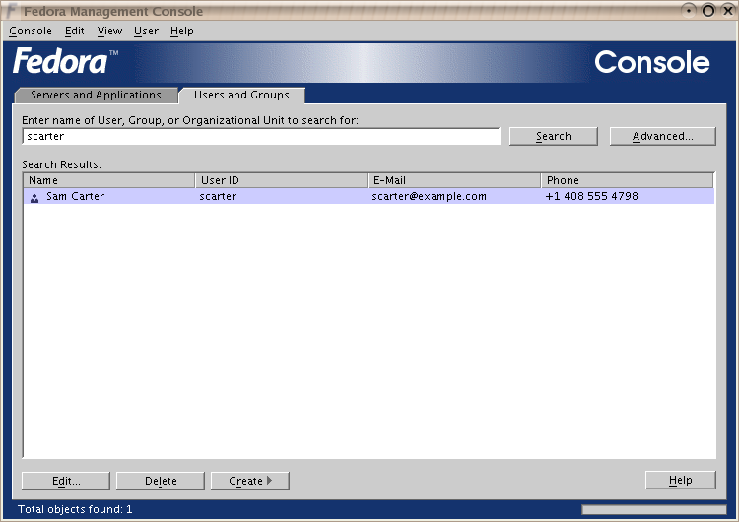Open the Help menu
The height and width of the screenshot is (522, 739).
tap(182, 32)
